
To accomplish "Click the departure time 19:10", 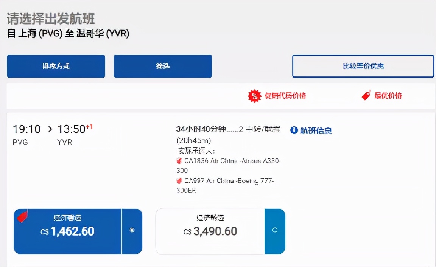I will pos(26,129).
